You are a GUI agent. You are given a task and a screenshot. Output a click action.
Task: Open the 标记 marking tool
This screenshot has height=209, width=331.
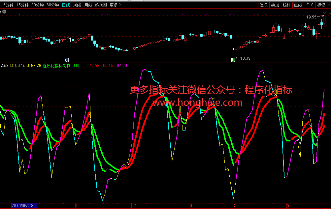pyautogui.click(x=321, y=5)
